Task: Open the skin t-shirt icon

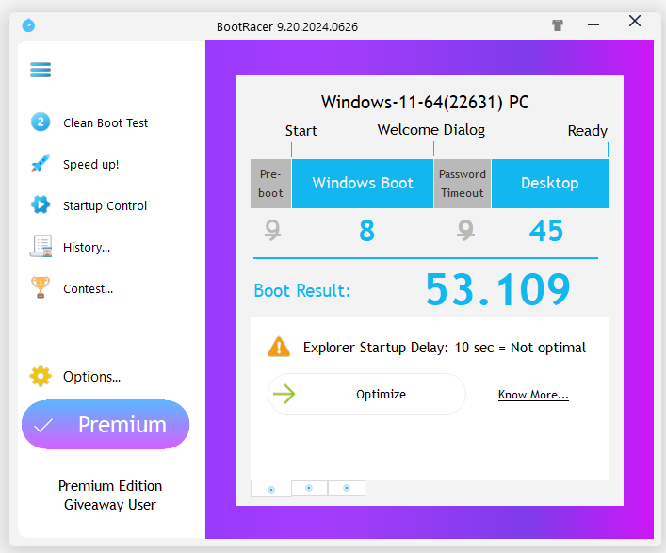Action: (x=558, y=25)
